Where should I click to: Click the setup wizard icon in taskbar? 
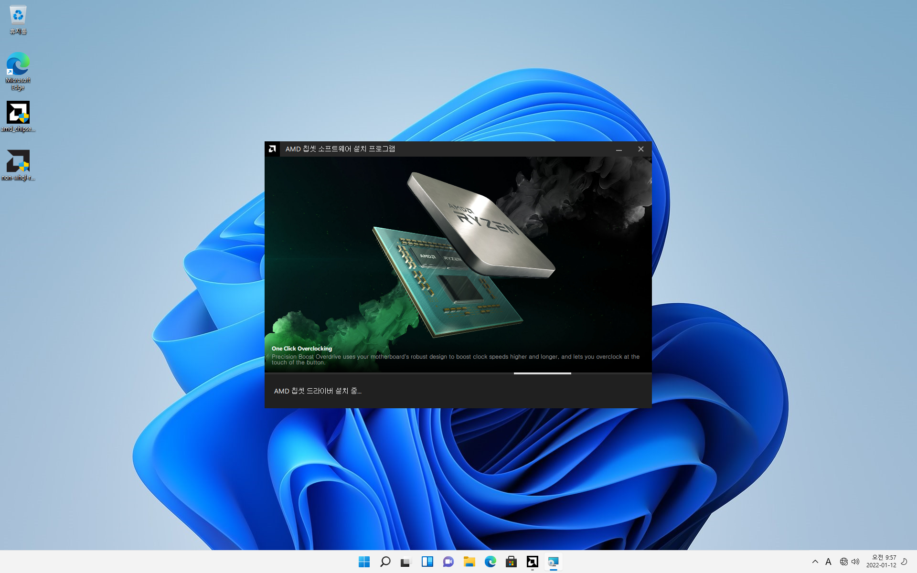(553, 562)
